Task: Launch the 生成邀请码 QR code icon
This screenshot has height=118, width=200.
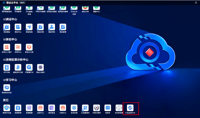Action: (x=85, y=108)
